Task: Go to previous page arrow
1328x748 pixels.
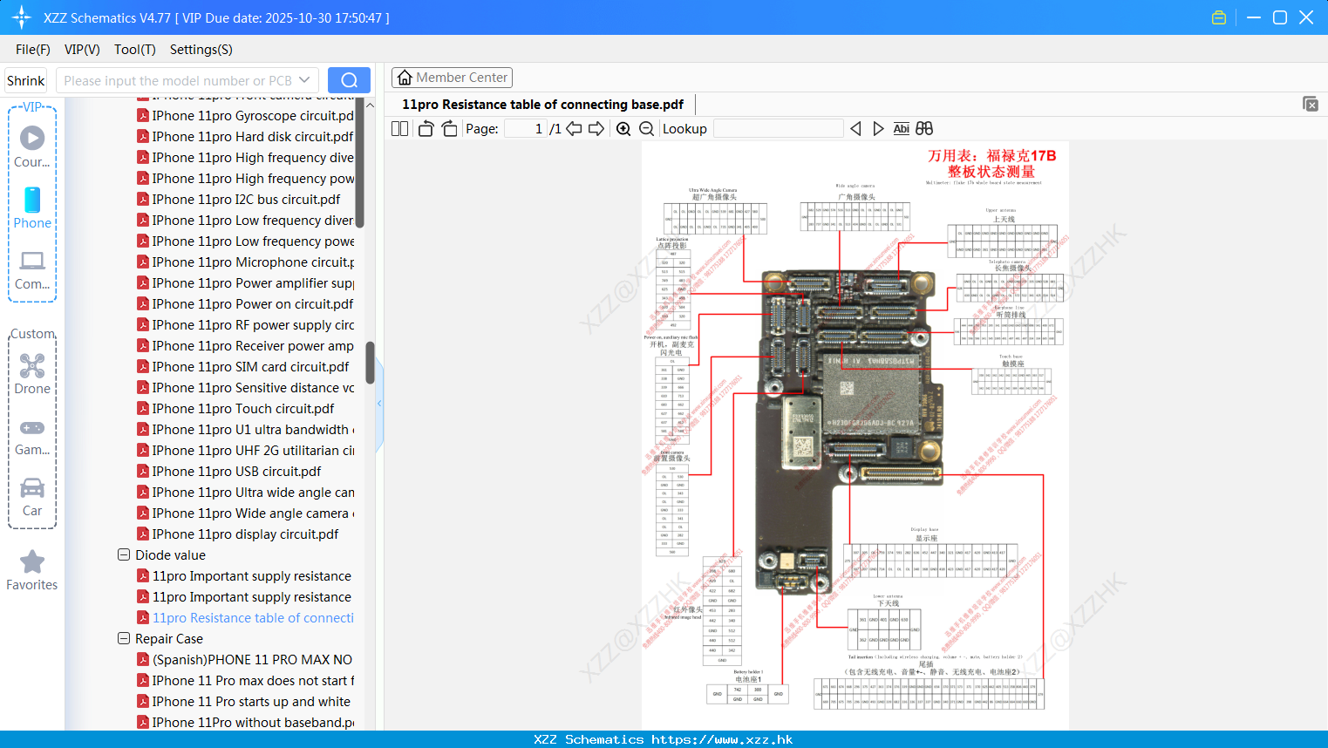Action: pyautogui.click(x=574, y=128)
